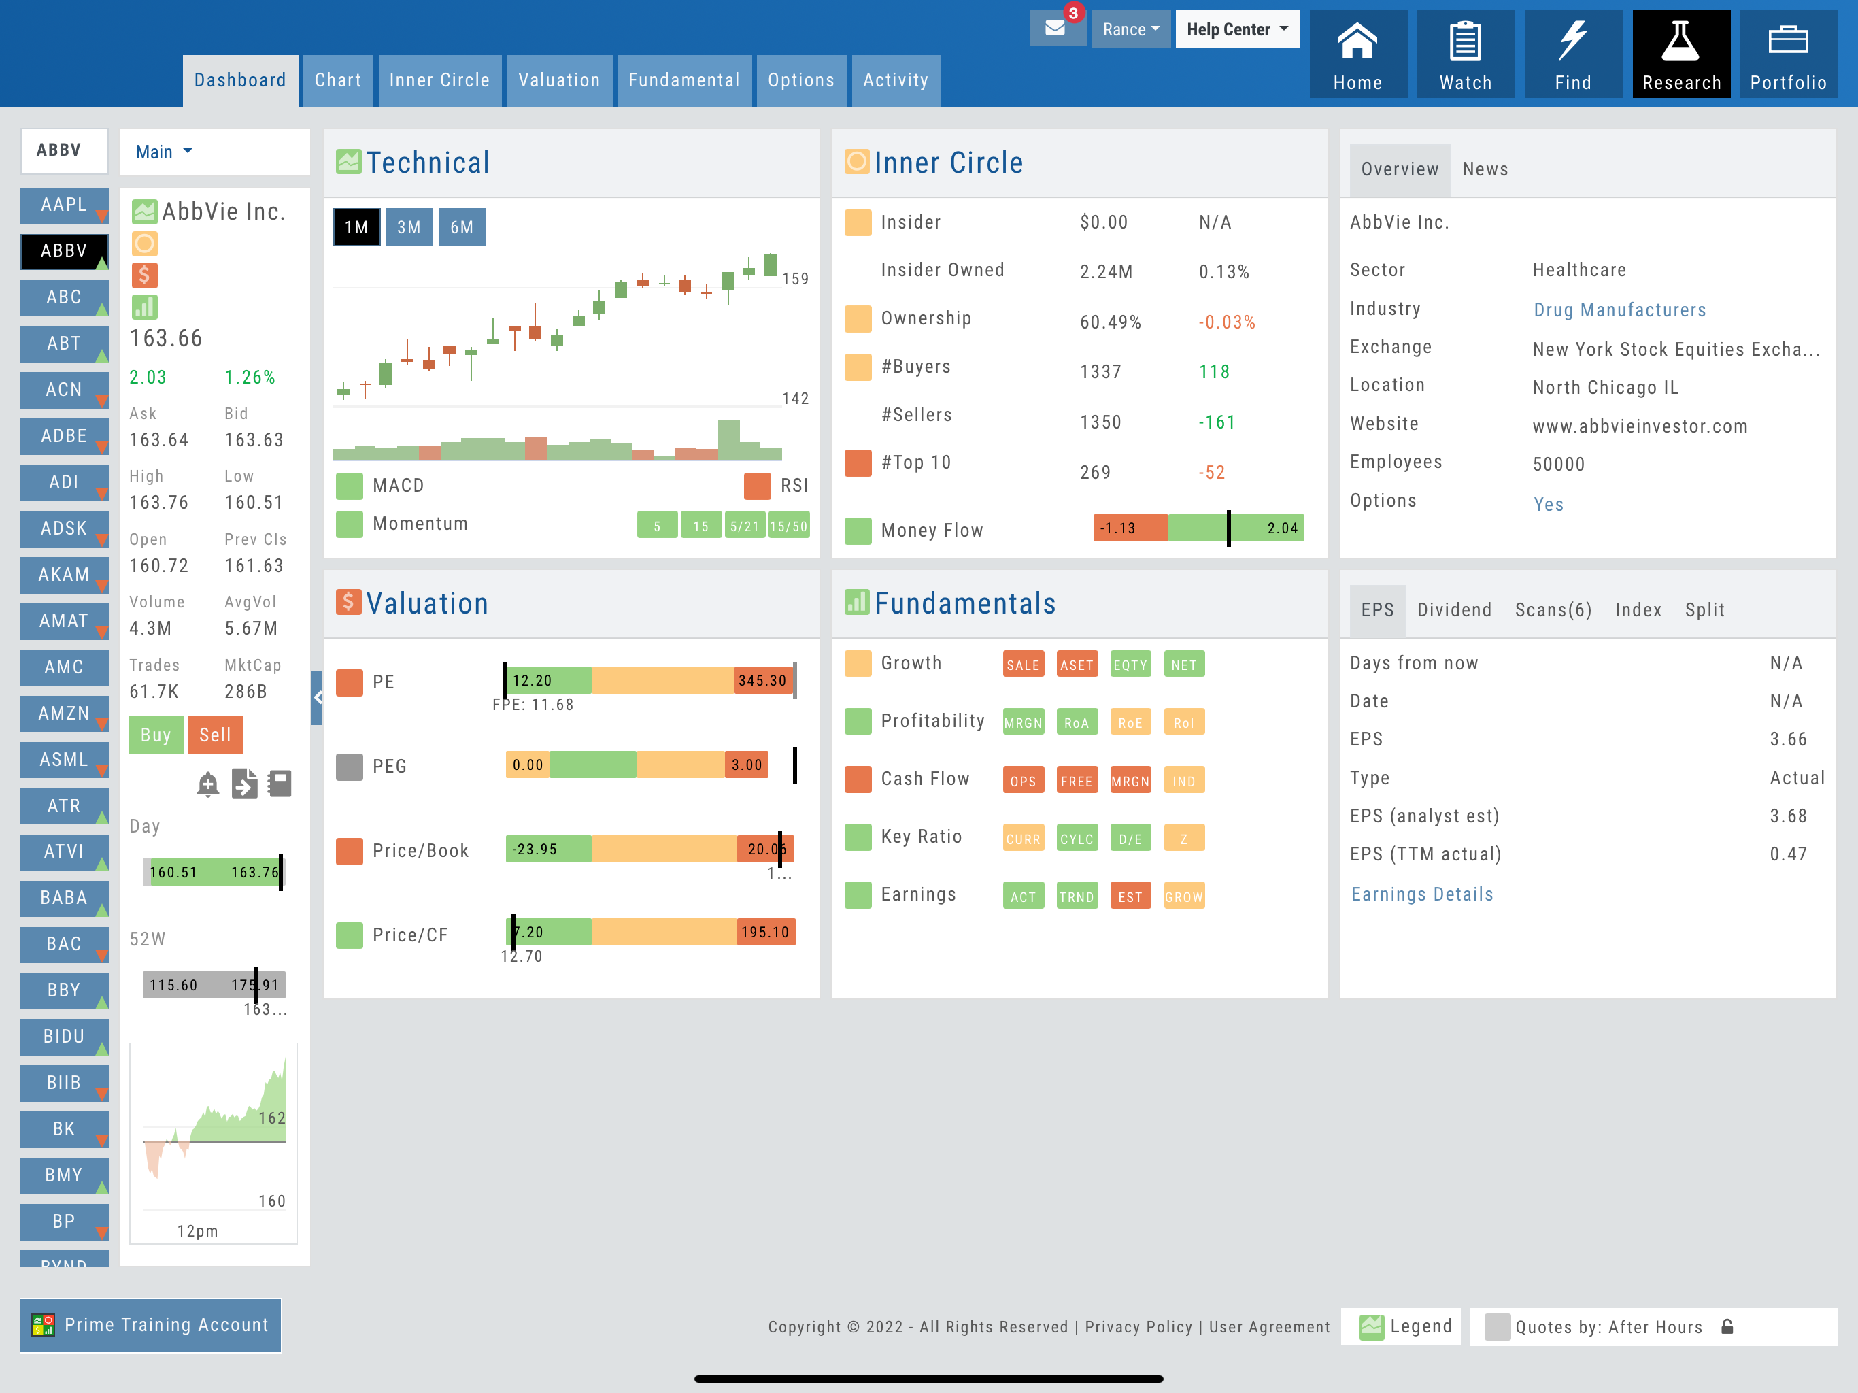Open the Main watchlist dropdown
The image size is (1858, 1393).
point(165,152)
